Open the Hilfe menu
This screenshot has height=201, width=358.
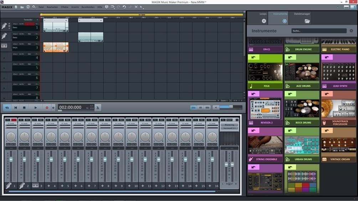coord(100,7)
